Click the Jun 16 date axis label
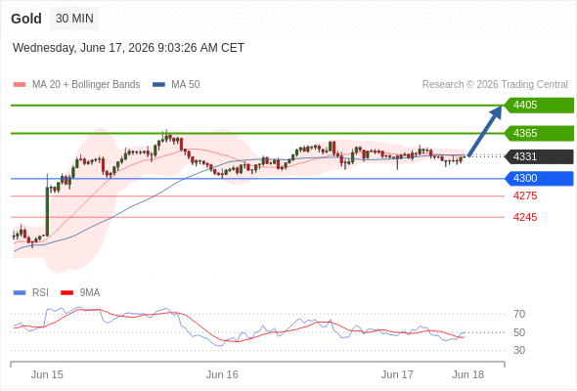Image resolution: width=577 pixels, height=391 pixels. [222, 374]
